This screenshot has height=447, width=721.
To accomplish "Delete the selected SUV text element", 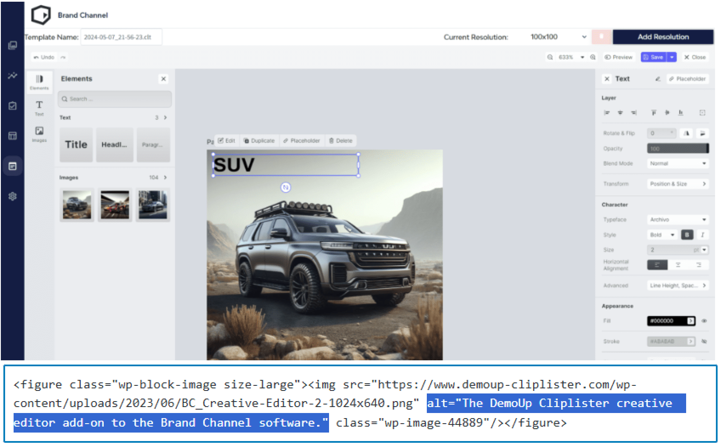I will pyautogui.click(x=341, y=141).
